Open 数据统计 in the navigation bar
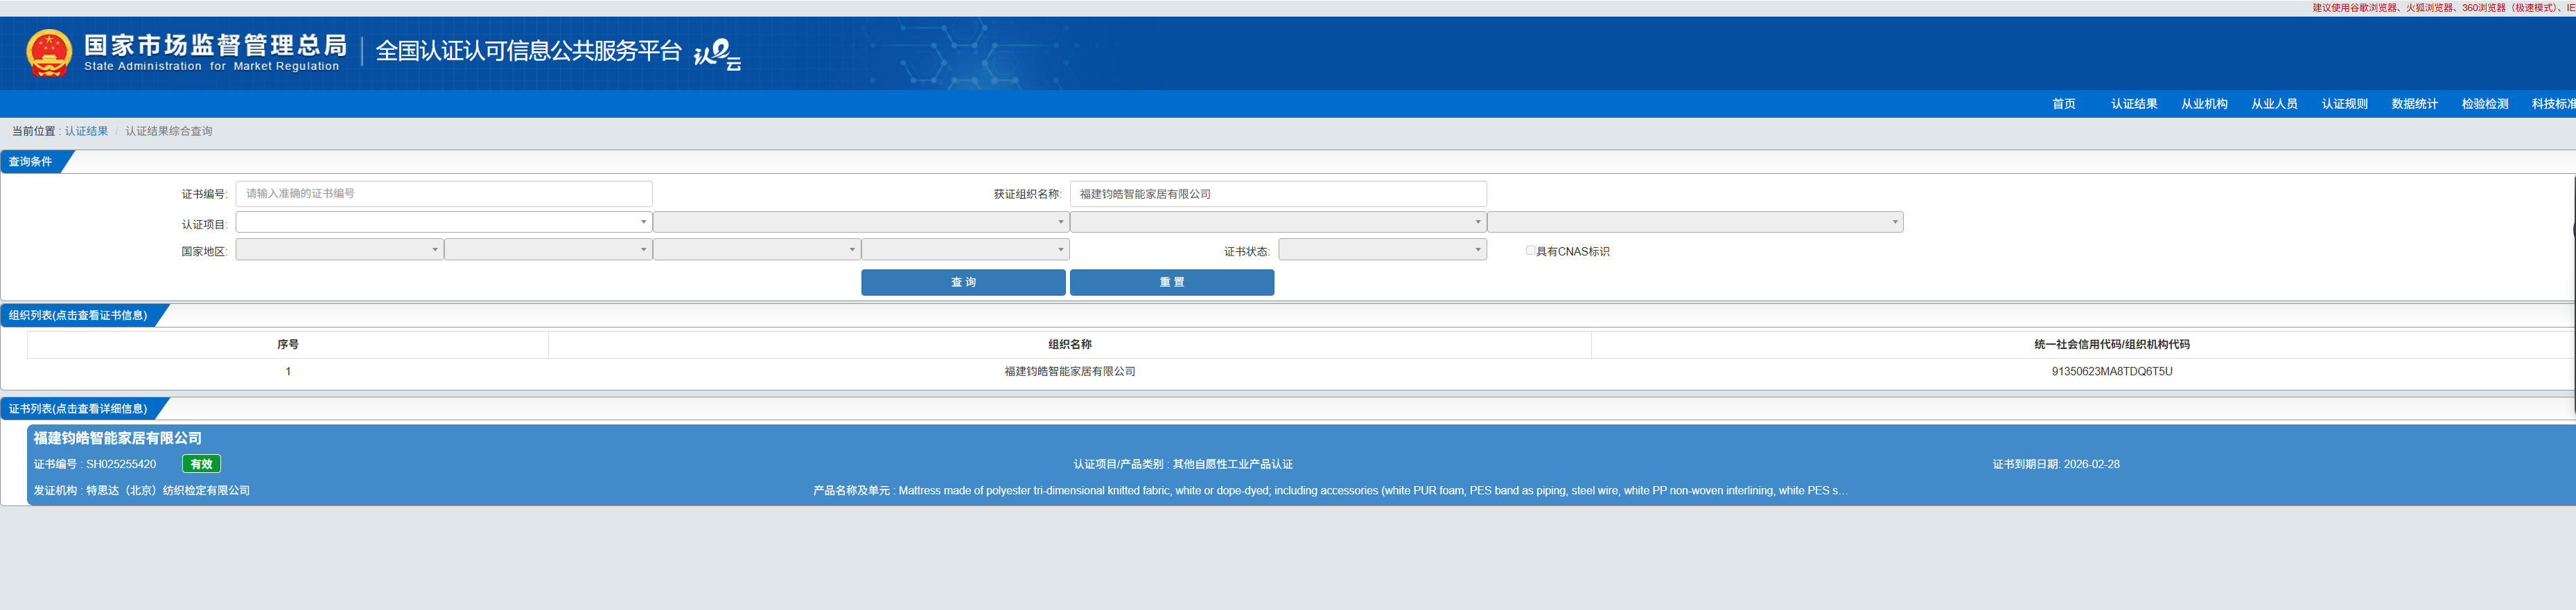This screenshot has width=2576, height=610. click(2414, 104)
